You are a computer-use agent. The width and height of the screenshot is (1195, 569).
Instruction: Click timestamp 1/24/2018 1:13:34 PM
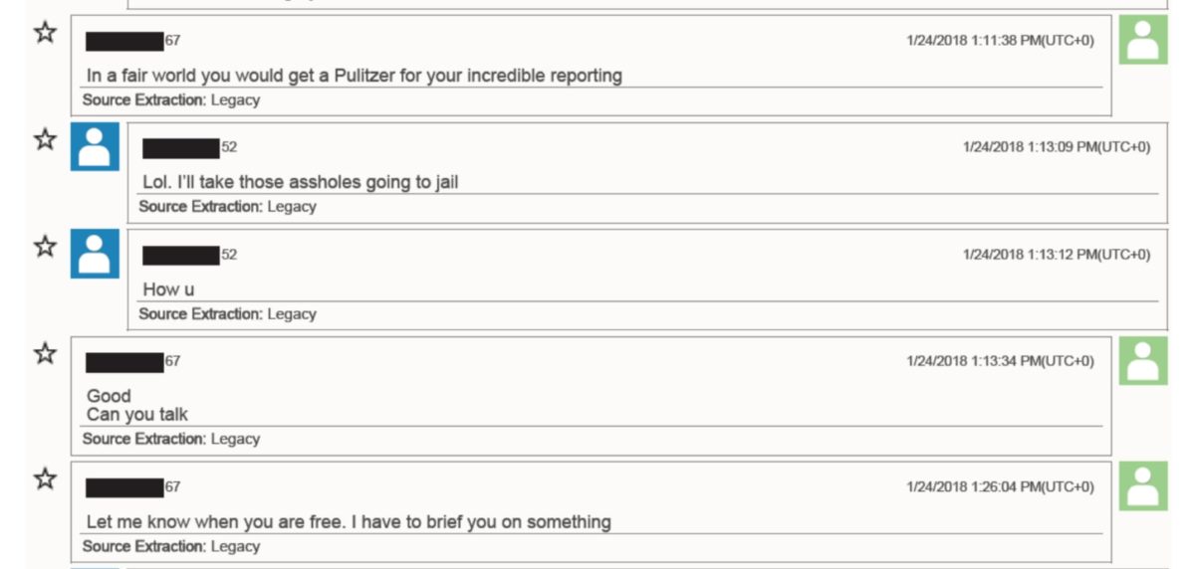point(1000,361)
